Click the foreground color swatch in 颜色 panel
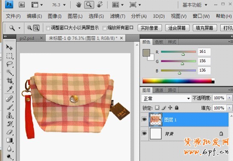 pos(146,52)
